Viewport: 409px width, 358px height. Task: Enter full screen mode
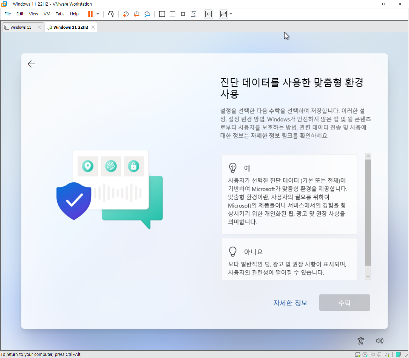click(183, 14)
